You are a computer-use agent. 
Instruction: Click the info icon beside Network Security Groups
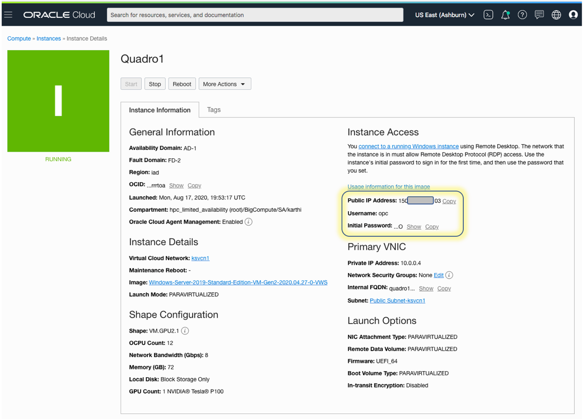(x=449, y=275)
